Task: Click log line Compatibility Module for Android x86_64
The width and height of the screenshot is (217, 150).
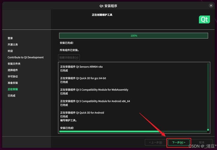Action: tap(95, 101)
